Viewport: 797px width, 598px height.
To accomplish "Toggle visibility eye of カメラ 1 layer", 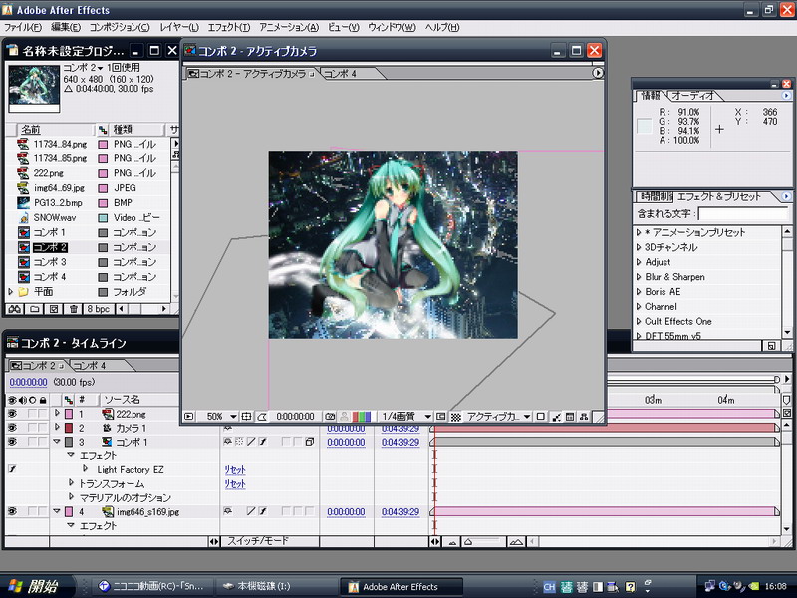I will coord(12,428).
